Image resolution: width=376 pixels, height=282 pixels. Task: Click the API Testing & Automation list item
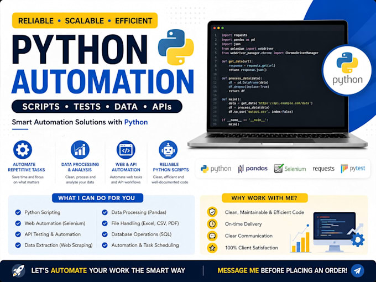[53, 234]
